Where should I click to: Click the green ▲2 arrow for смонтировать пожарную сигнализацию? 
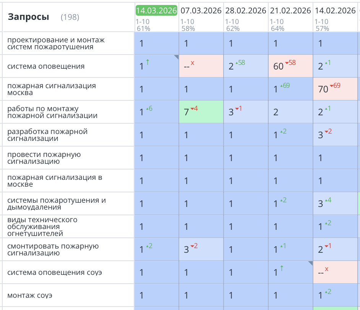click(x=148, y=246)
